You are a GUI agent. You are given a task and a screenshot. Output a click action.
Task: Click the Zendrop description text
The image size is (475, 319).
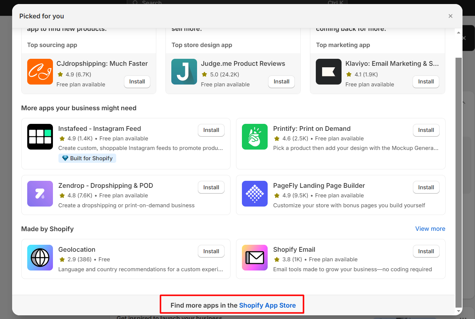(126, 205)
